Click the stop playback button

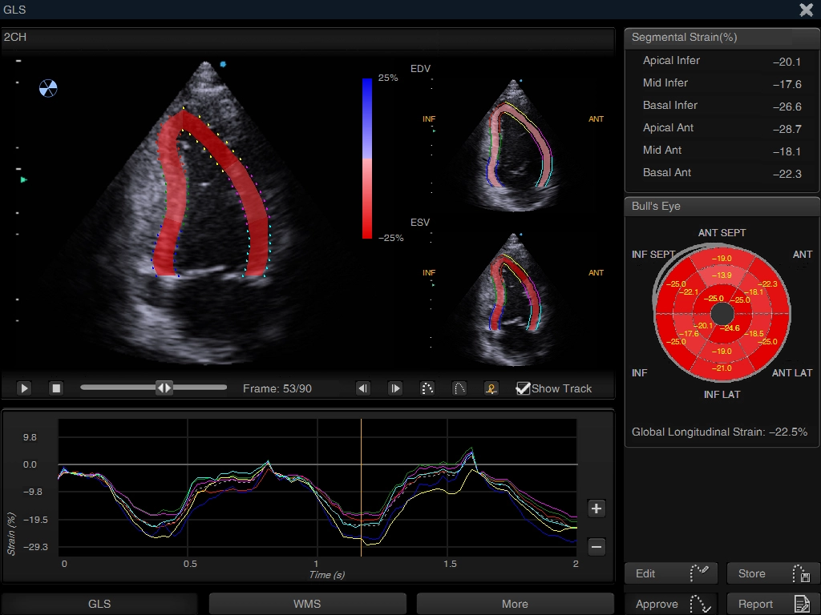click(x=56, y=388)
